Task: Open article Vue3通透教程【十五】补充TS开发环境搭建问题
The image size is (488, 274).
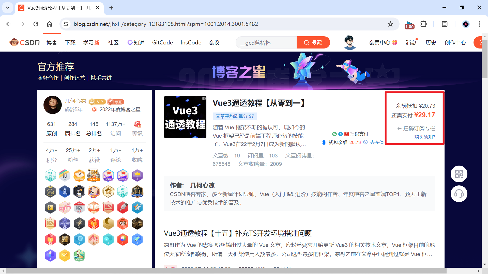Action: (238, 233)
